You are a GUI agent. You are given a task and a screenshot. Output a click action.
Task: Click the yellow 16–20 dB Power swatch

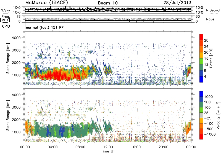pyautogui.click(x=201, y=55)
